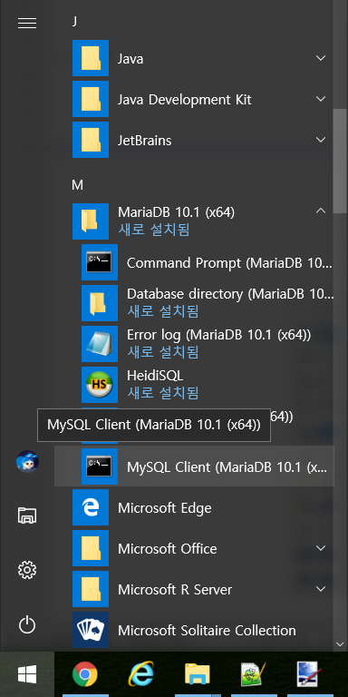The height and width of the screenshot is (697, 348).
Task: Click the hamburger menu at top of Start
Action: tap(27, 22)
